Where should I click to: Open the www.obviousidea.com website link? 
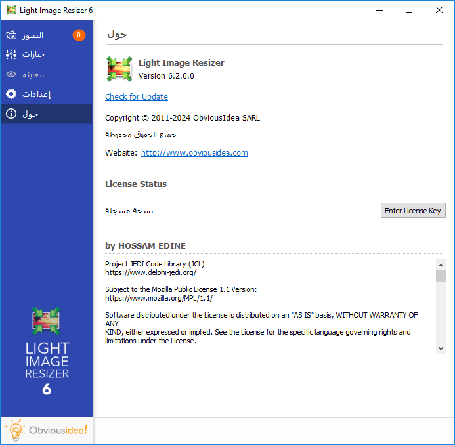pyautogui.click(x=194, y=152)
